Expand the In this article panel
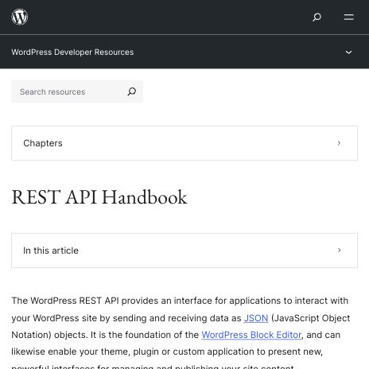This screenshot has width=369, height=369. coord(184,251)
